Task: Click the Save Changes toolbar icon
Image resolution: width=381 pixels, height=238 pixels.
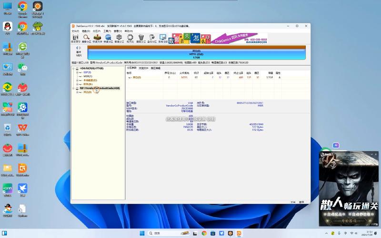Action: pos(75,39)
